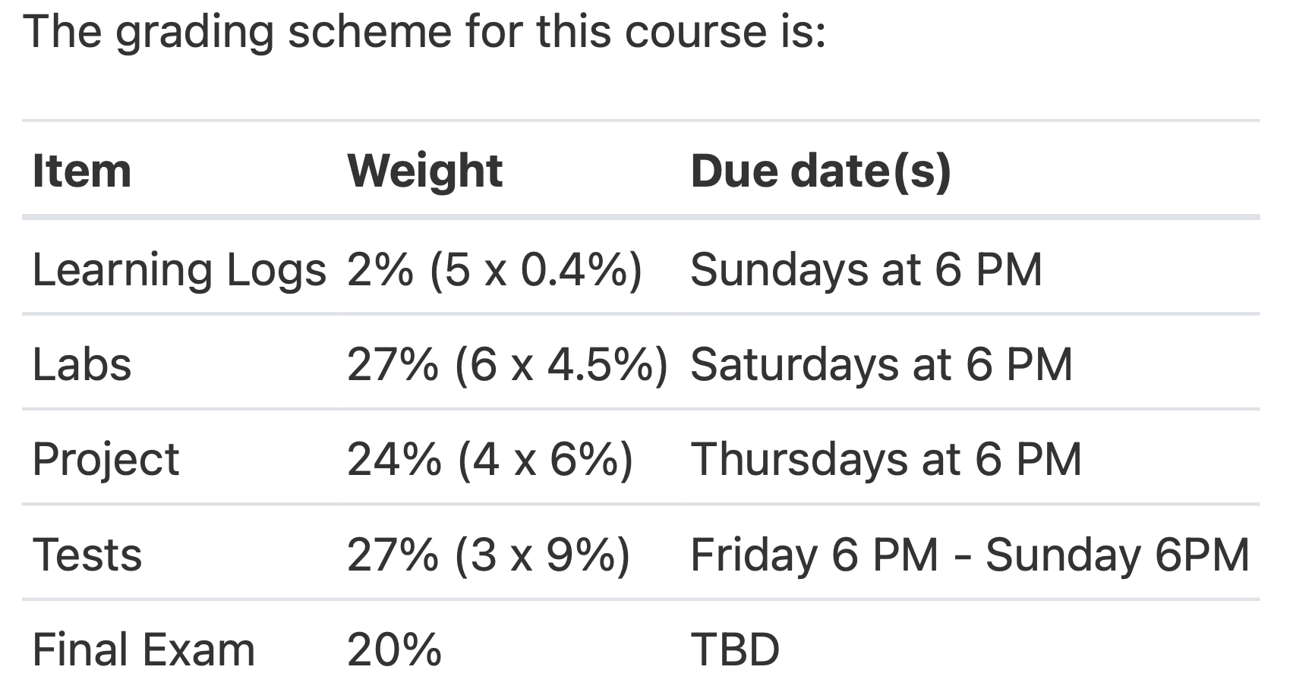Screen dimensions: 1312x695
Task: Click 'Thursdays at 6 PM' due date
Action: 886,460
